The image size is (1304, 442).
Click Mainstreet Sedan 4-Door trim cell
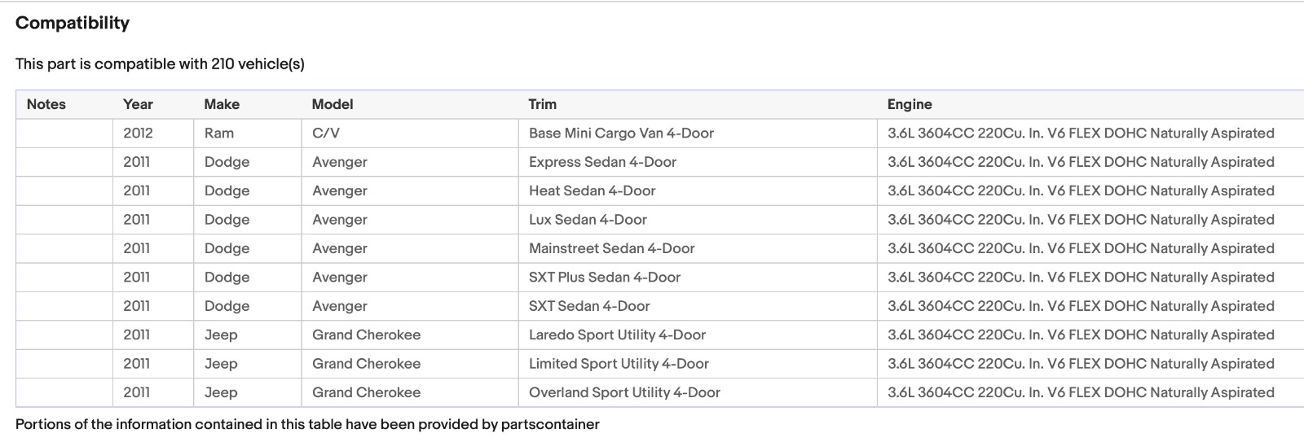(698, 248)
